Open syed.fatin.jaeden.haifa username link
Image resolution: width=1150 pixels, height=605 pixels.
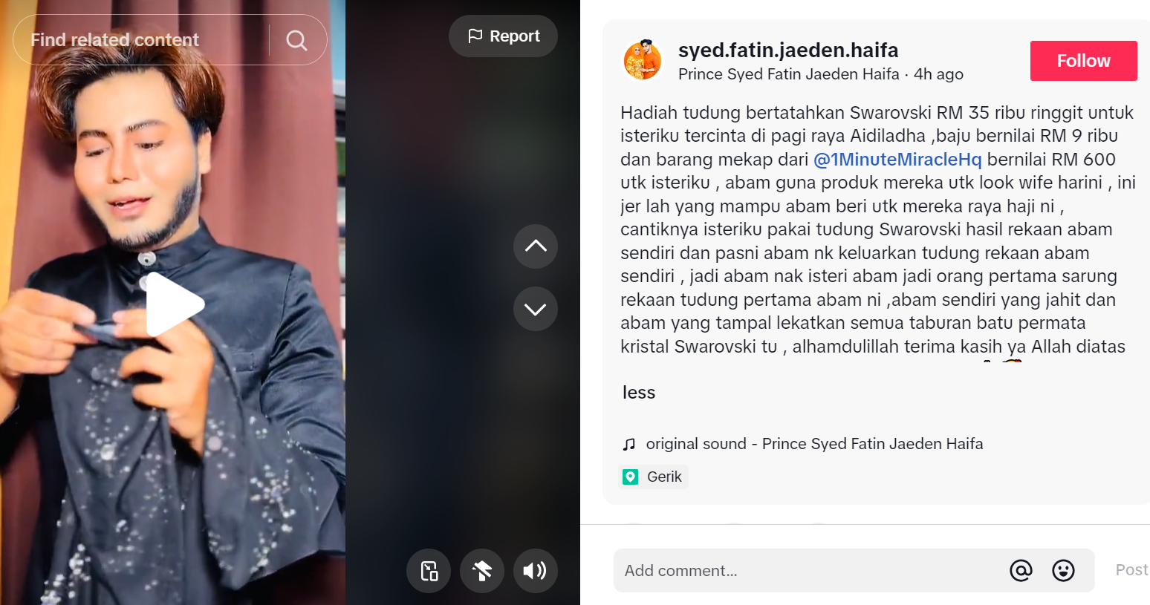pyautogui.click(x=788, y=50)
